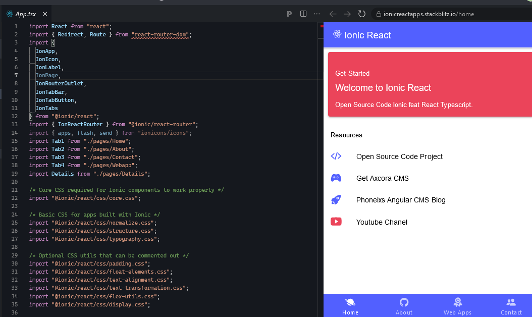Click the Prettier formatter icon
Screen dimensions: 532x317
[x=289, y=14]
